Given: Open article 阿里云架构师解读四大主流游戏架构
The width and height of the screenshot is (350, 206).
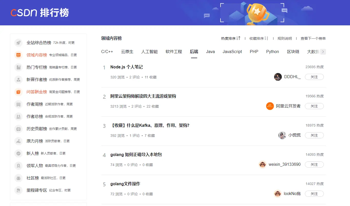Looking at the screenshot, I should (x=143, y=96).
